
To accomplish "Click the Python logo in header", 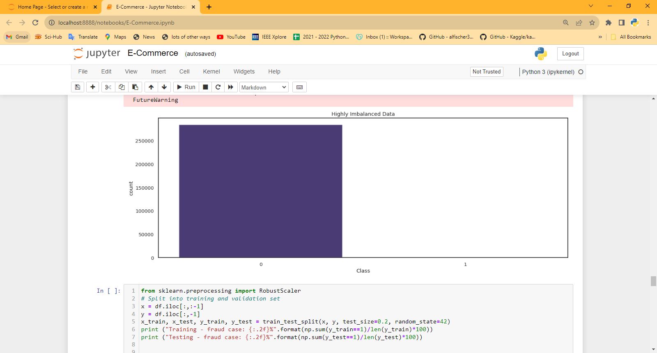I will pos(541,54).
